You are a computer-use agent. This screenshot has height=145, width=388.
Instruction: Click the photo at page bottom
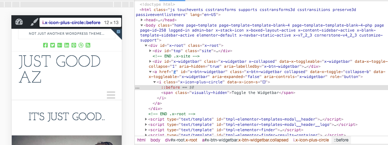click(67, 140)
